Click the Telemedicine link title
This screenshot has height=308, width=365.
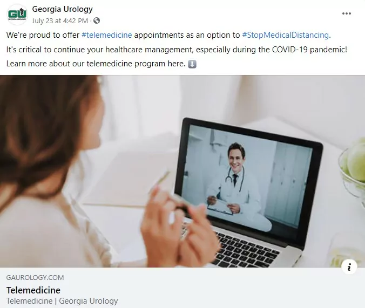[x=33, y=290]
